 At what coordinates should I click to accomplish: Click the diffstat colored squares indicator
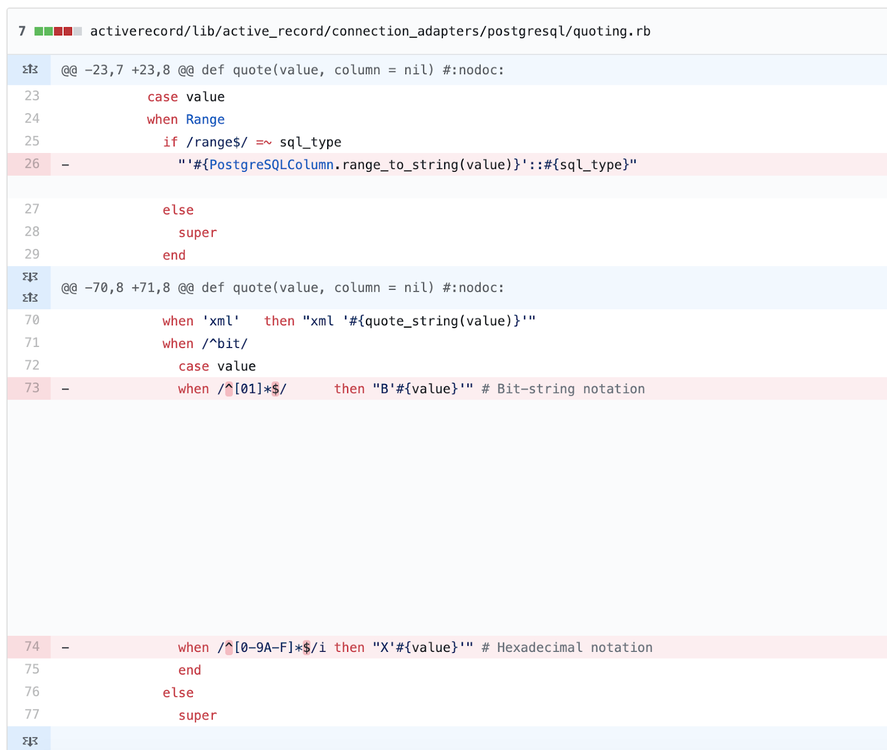58,31
